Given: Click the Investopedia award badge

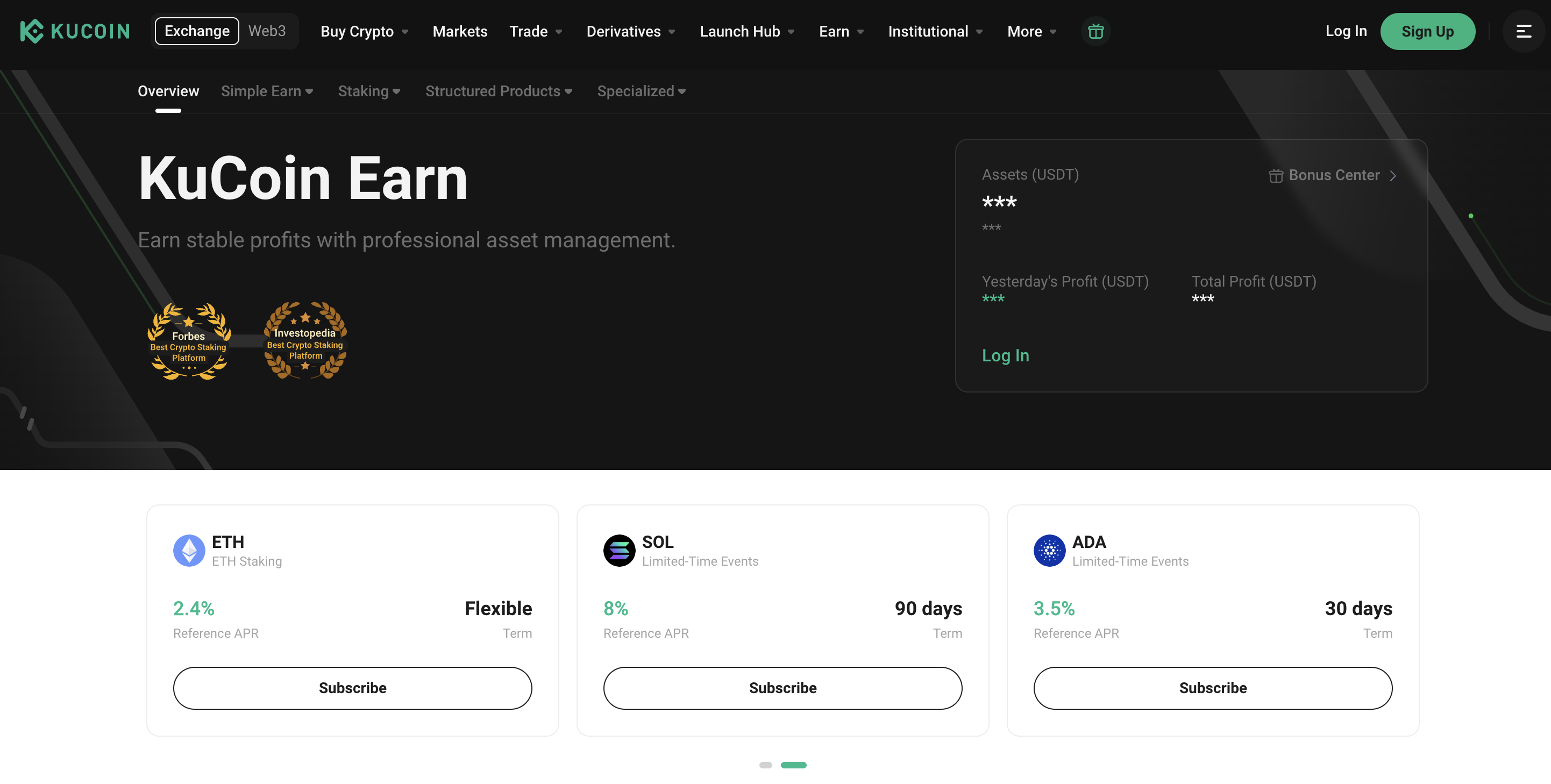Looking at the screenshot, I should click(x=305, y=341).
